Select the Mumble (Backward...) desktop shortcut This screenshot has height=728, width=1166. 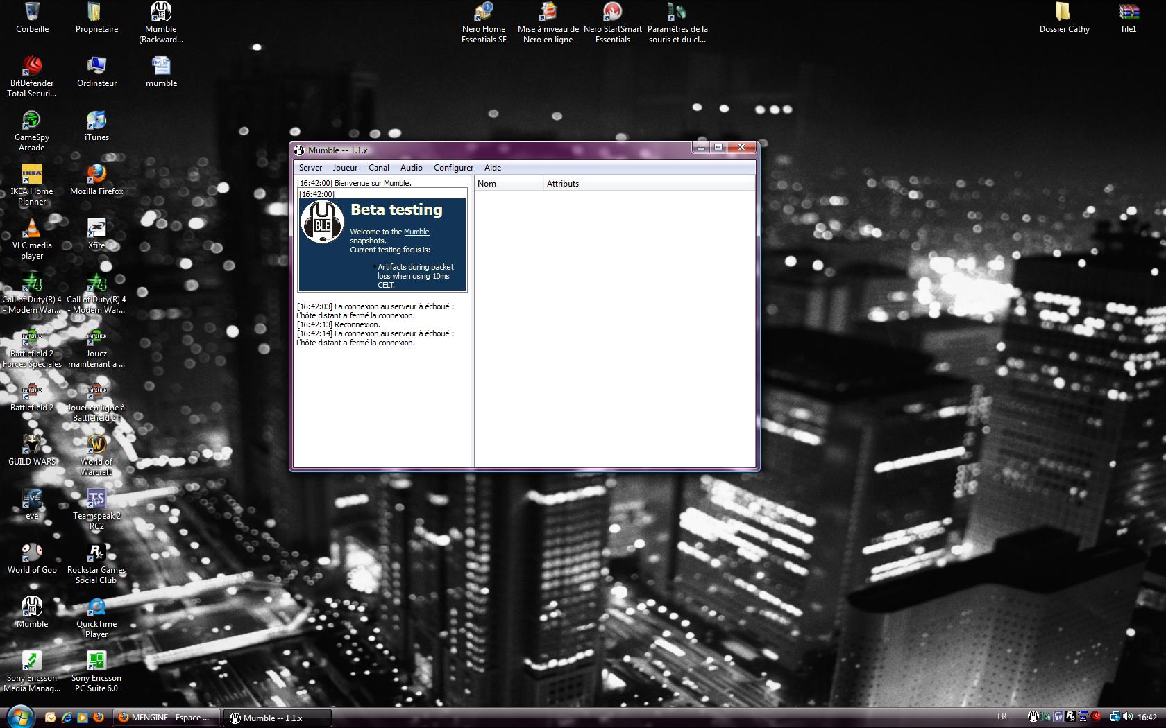click(x=161, y=22)
